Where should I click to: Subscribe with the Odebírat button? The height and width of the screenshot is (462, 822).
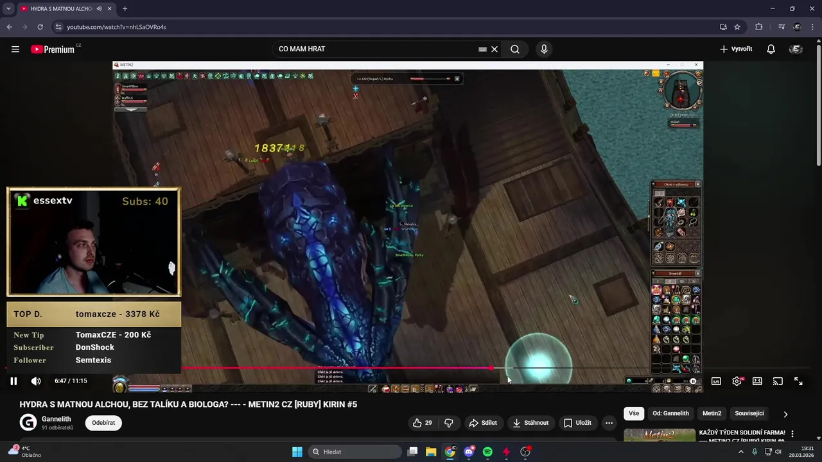103,423
